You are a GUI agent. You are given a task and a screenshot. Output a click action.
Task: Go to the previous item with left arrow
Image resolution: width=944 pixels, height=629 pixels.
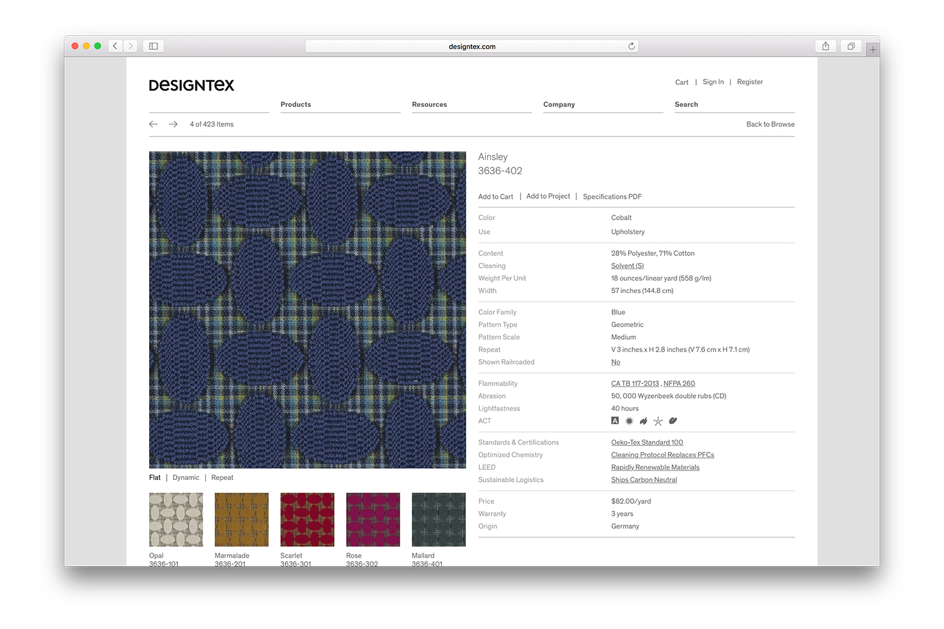pos(154,125)
